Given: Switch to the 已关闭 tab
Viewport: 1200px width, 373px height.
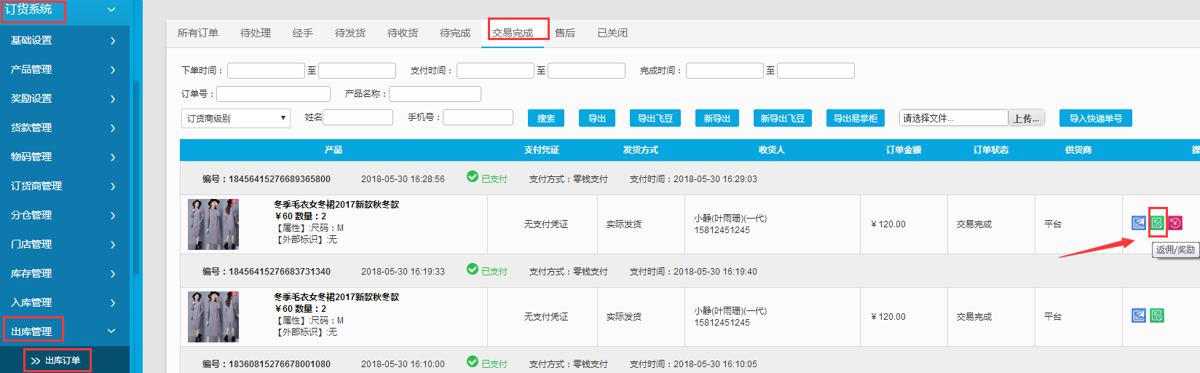Looking at the screenshot, I should [x=612, y=34].
